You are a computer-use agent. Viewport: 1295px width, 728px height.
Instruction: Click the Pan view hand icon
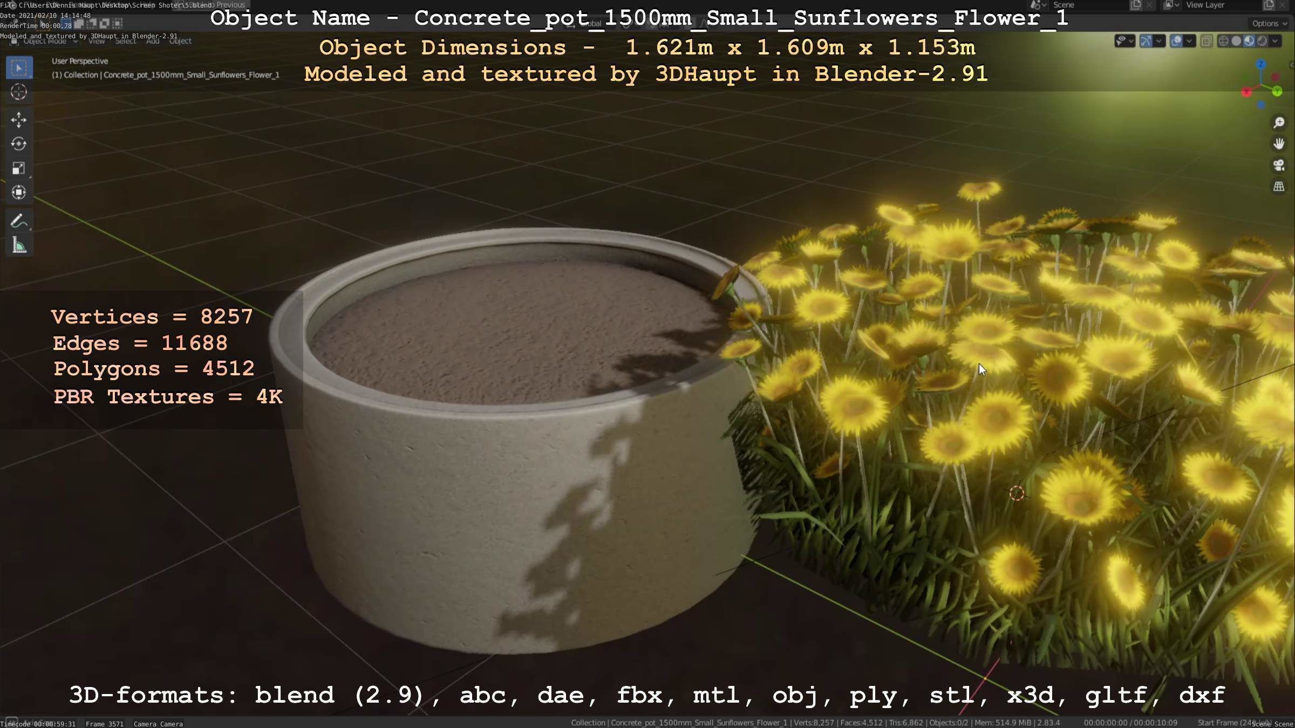(x=1279, y=144)
